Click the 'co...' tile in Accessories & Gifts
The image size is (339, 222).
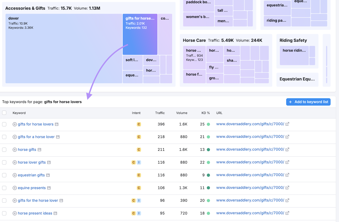[x=165, y=34]
